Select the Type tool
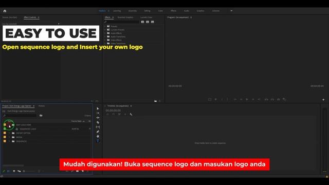The image size is (329, 185). click(x=98, y=141)
